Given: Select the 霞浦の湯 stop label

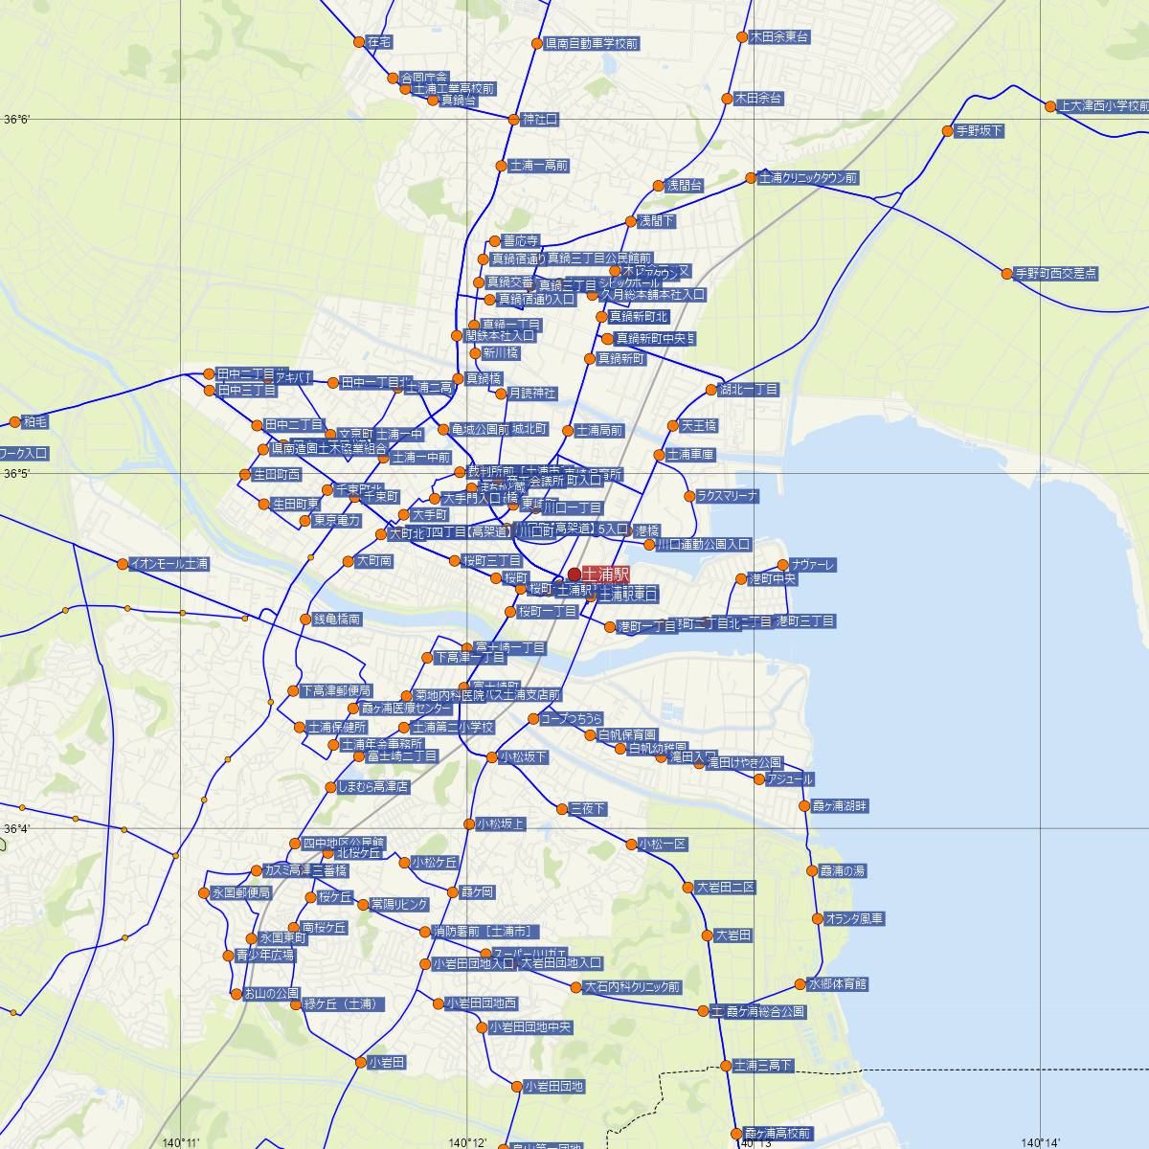Looking at the screenshot, I should tap(843, 871).
